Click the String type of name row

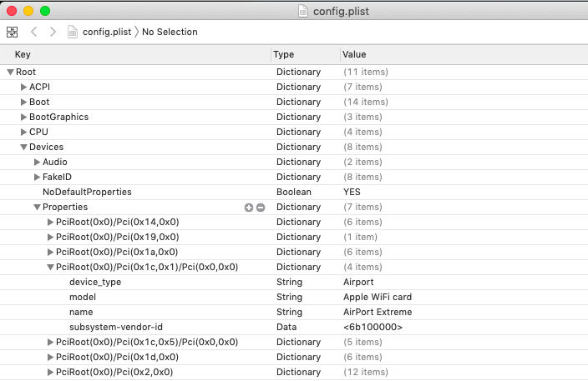(289, 312)
